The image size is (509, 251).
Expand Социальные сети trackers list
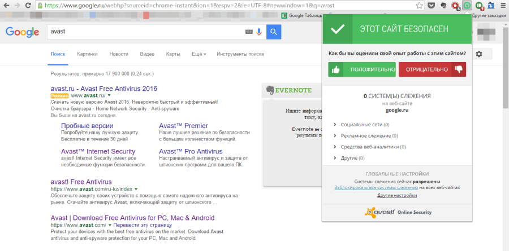click(361, 125)
